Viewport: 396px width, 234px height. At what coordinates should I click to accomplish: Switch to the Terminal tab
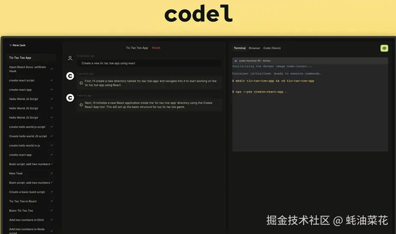[240, 48]
